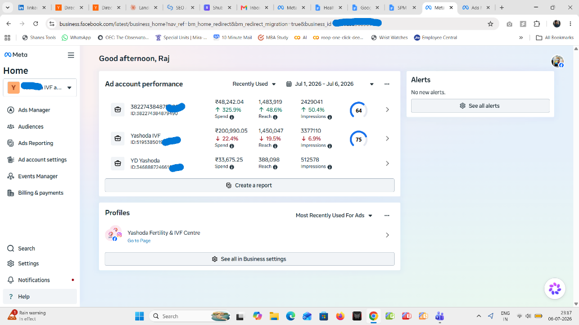Click the Impressions info icon for 3377110
Image resolution: width=579 pixels, height=325 pixels.
[330, 146]
